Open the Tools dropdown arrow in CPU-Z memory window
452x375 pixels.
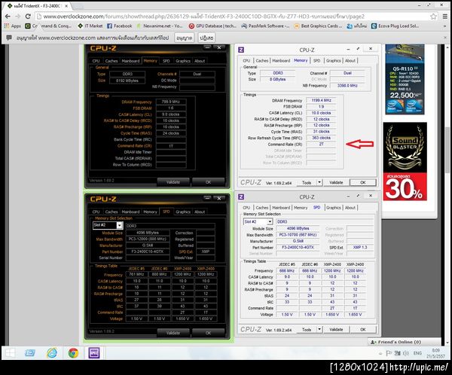pyautogui.click(x=319, y=182)
